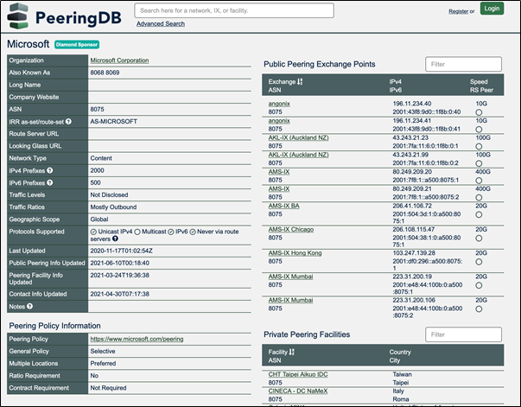Select the Last Updated timestamp 2020-11-17T01:02:54Z
Viewport: 521px width, 407px height.
tap(121, 251)
